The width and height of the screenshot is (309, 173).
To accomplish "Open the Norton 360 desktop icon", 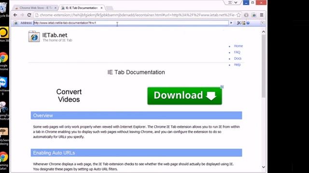I will (4, 34).
